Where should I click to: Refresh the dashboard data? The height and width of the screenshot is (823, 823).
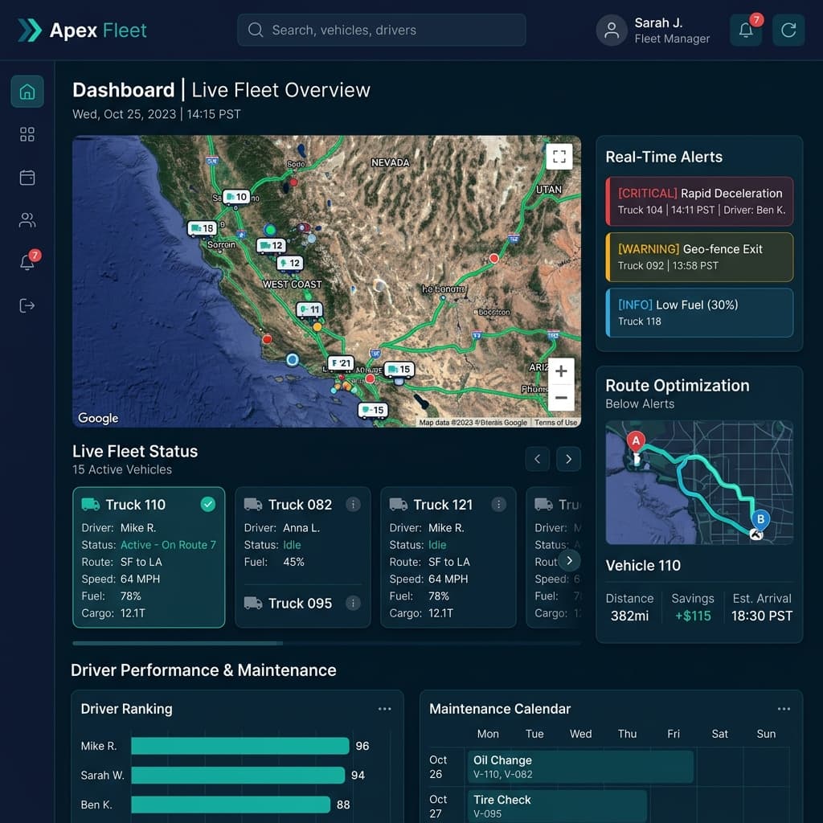tap(788, 30)
